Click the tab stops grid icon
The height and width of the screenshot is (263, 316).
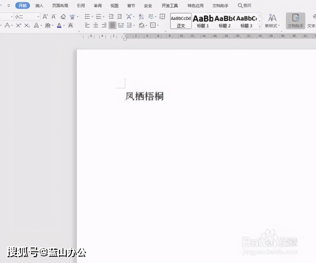162,16
